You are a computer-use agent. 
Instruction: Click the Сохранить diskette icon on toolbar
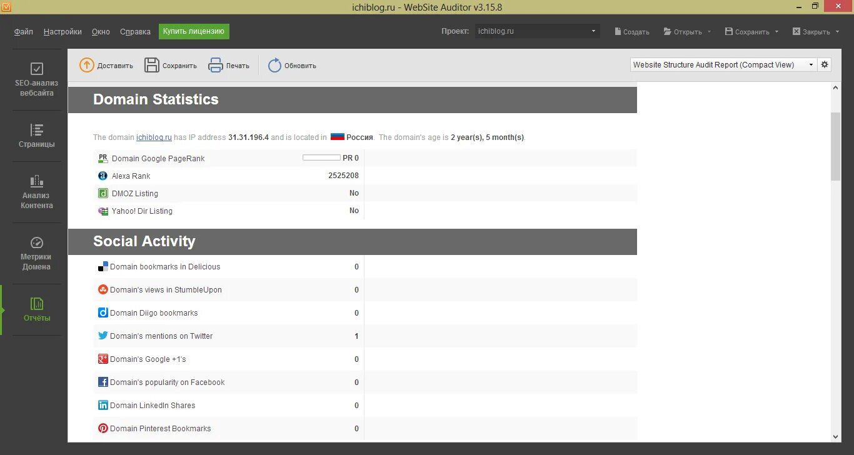pyautogui.click(x=151, y=64)
